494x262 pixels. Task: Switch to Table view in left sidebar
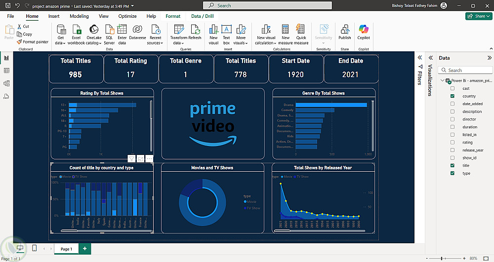tap(6, 71)
